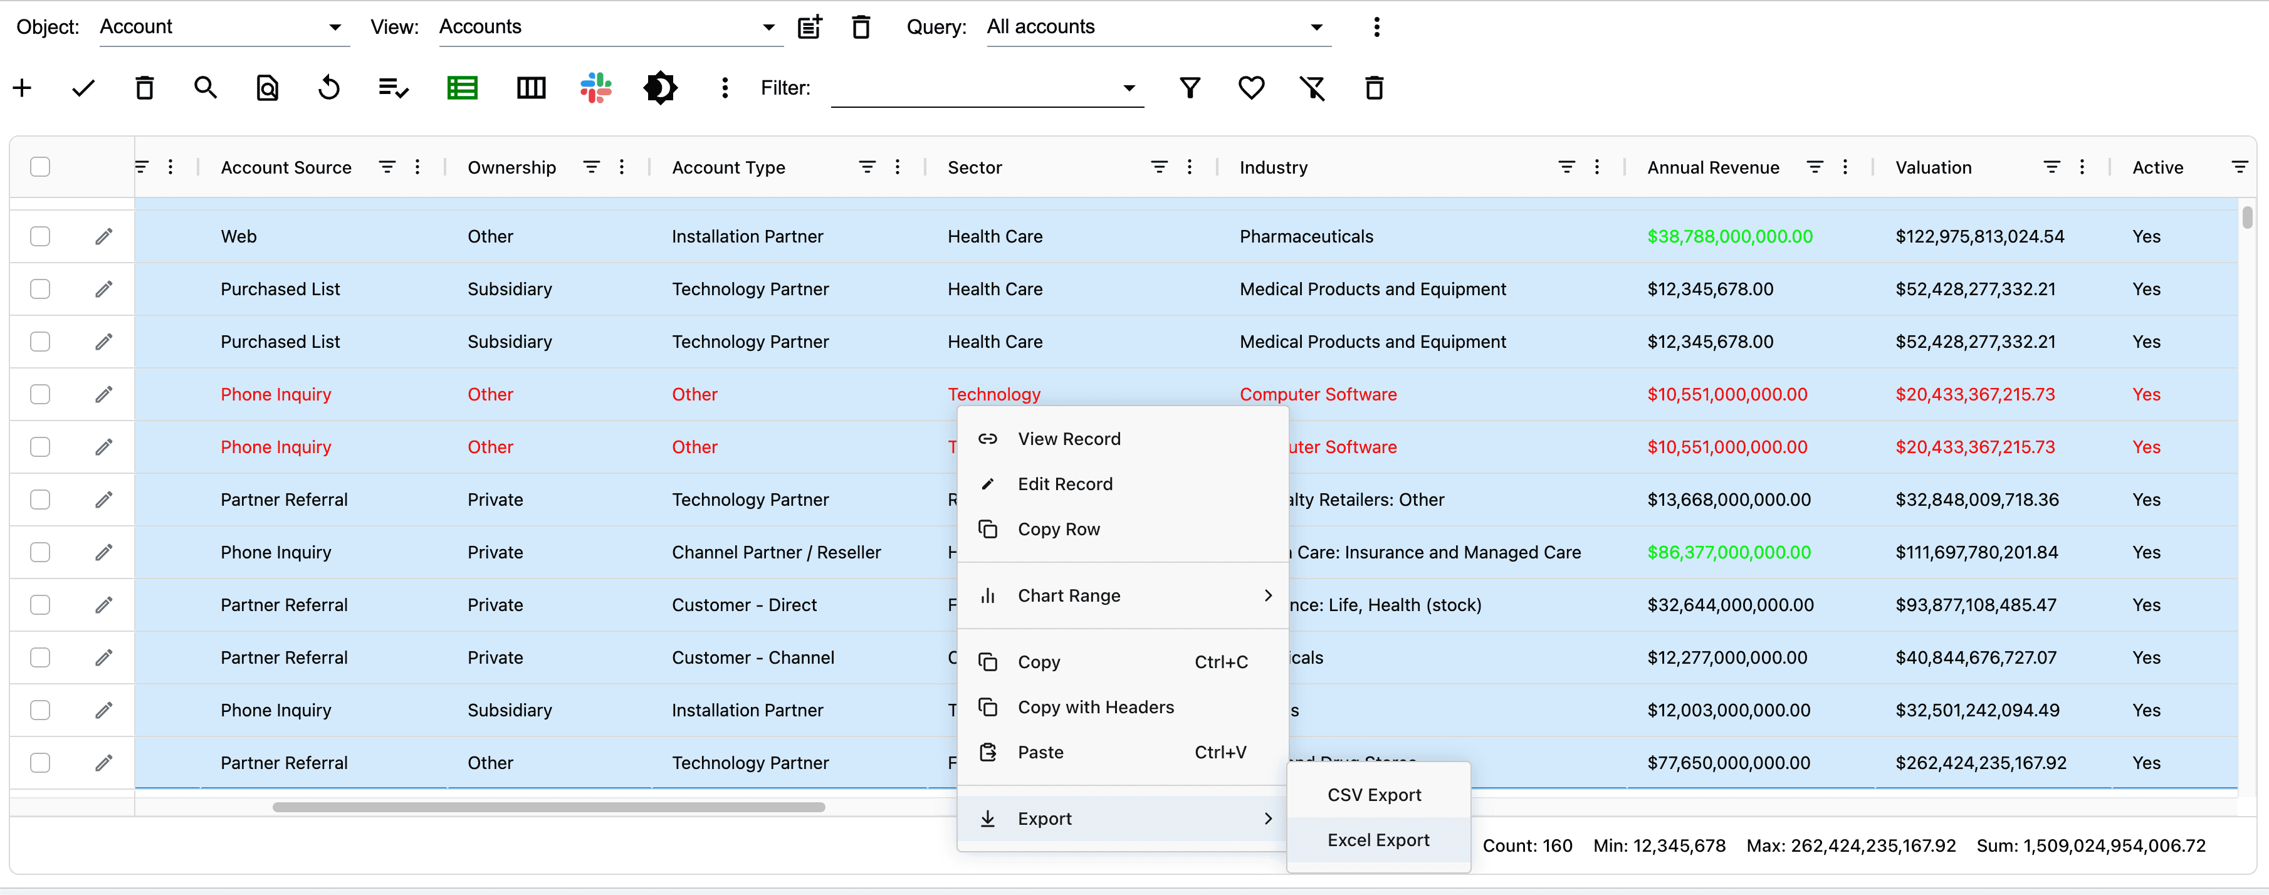Viewport: 2269px width, 895px height.
Task: Choose Copy with Headers menu item
Action: pyautogui.click(x=1095, y=708)
